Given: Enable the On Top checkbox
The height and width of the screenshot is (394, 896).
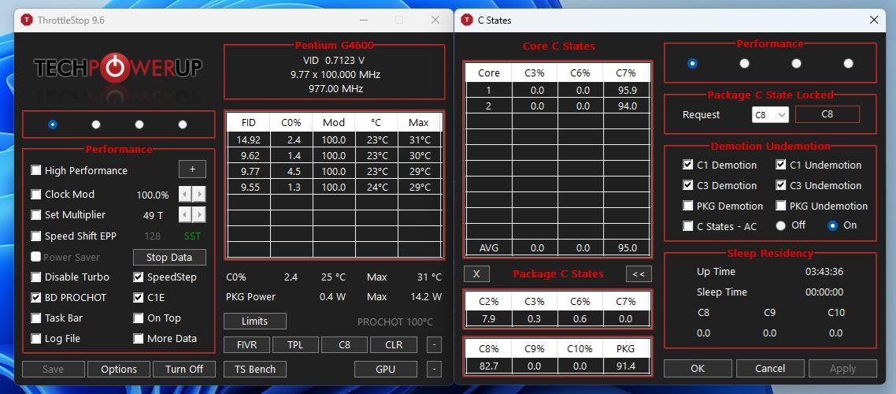Looking at the screenshot, I should pos(139,318).
